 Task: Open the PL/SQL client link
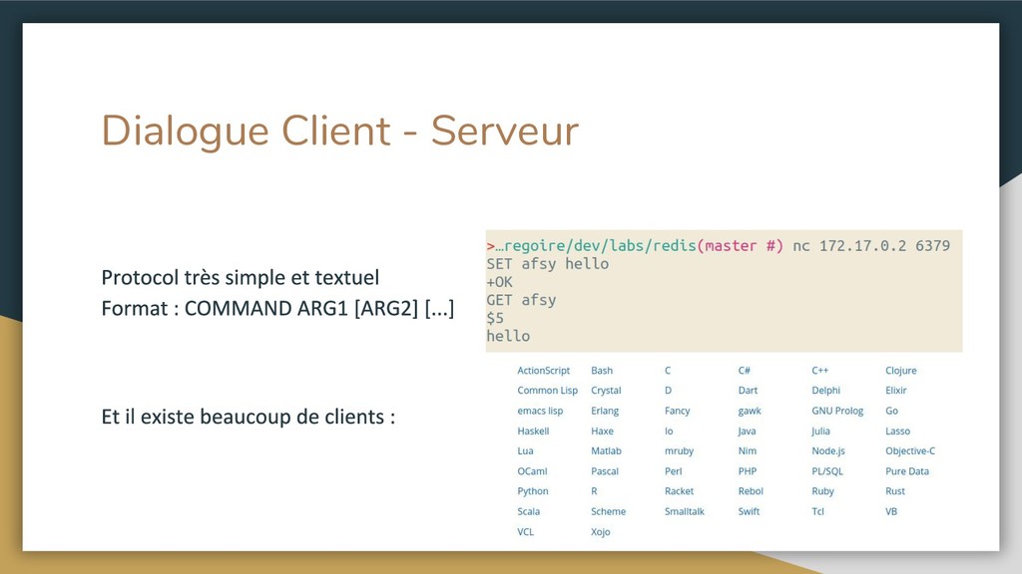click(x=827, y=471)
